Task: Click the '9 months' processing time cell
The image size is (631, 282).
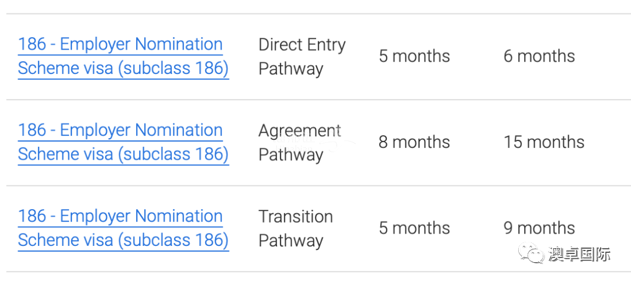Action: [x=539, y=228]
